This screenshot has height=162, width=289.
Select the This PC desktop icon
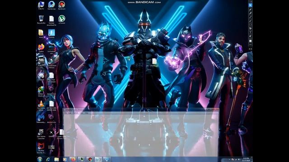coord(41,5)
